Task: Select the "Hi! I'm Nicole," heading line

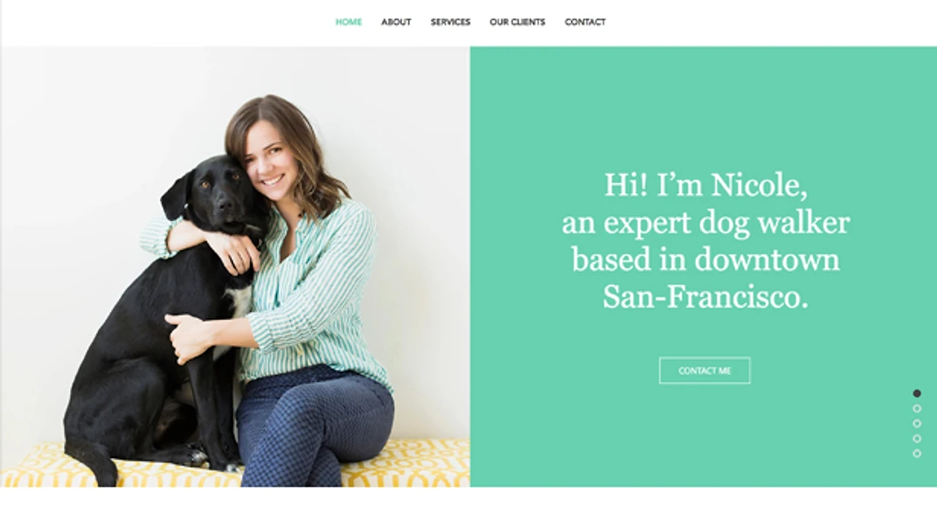Action: 705,184
